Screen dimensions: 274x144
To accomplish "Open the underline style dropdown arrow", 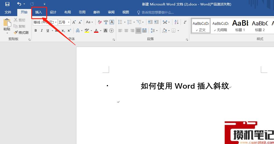I will click(x=52, y=31).
